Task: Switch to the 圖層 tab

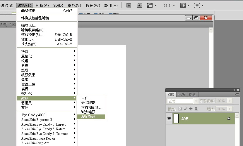Action: 171,94
